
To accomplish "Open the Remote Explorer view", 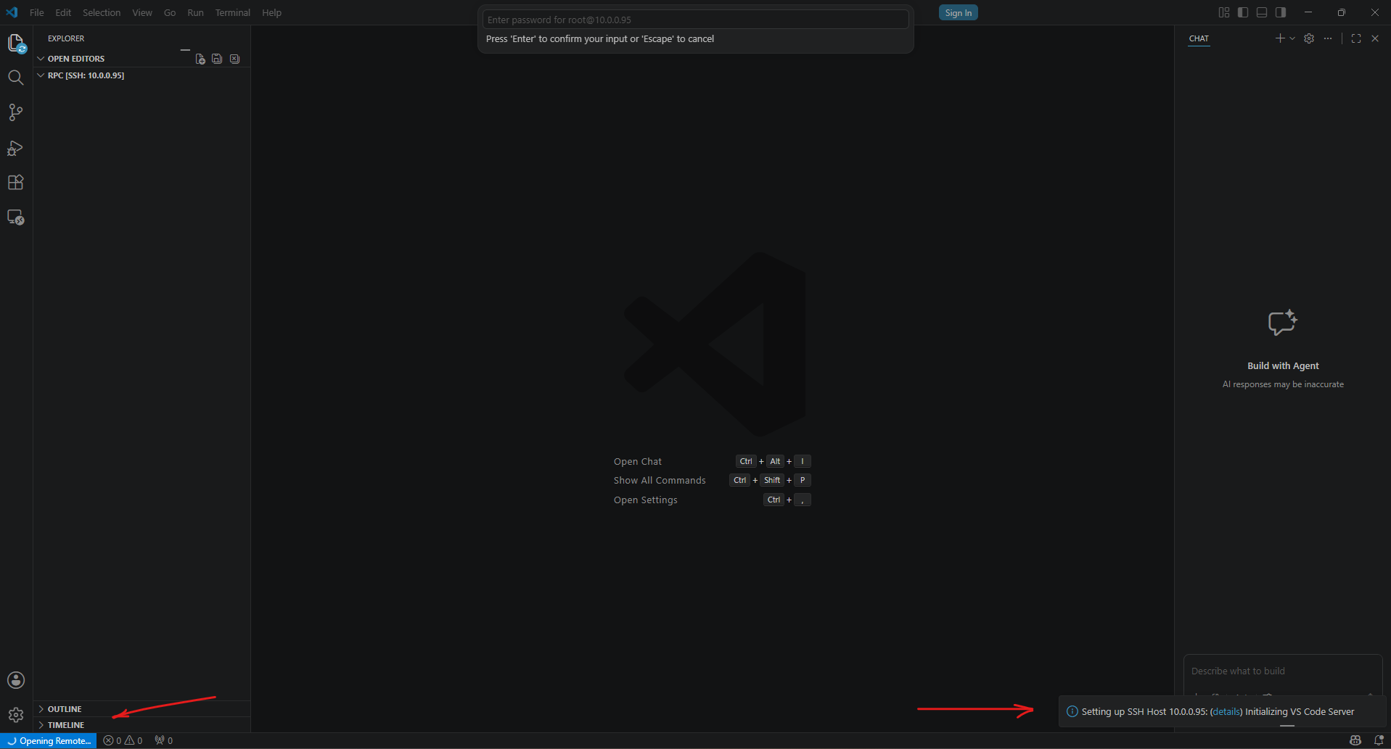I will (x=15, y=218).
